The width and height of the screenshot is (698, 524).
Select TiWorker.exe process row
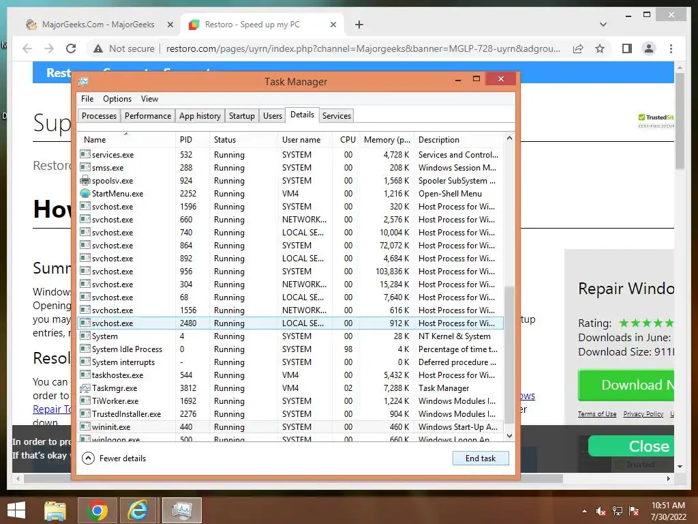coord(290,401)
